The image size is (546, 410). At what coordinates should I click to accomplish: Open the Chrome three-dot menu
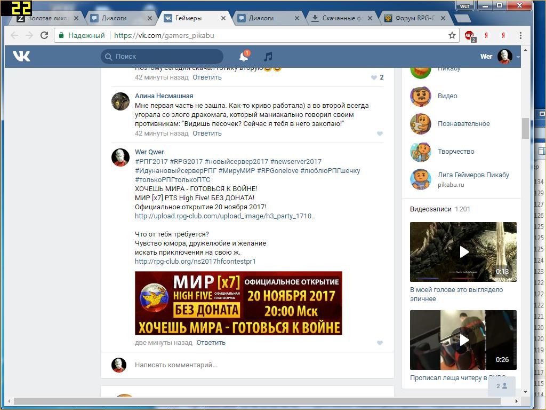(x=520, y=35)
